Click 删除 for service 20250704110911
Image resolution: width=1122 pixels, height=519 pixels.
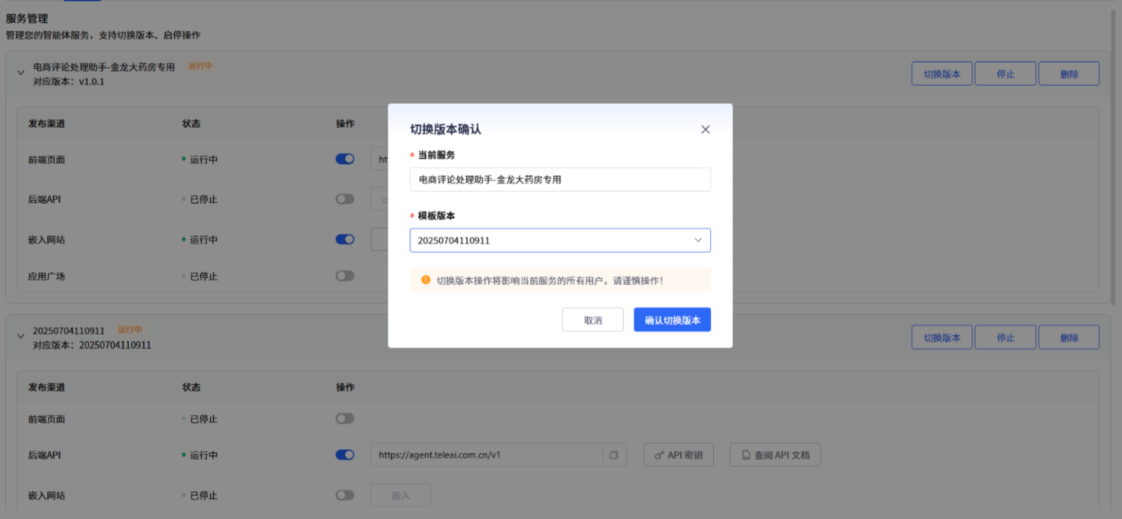(x=1069, y=337)
